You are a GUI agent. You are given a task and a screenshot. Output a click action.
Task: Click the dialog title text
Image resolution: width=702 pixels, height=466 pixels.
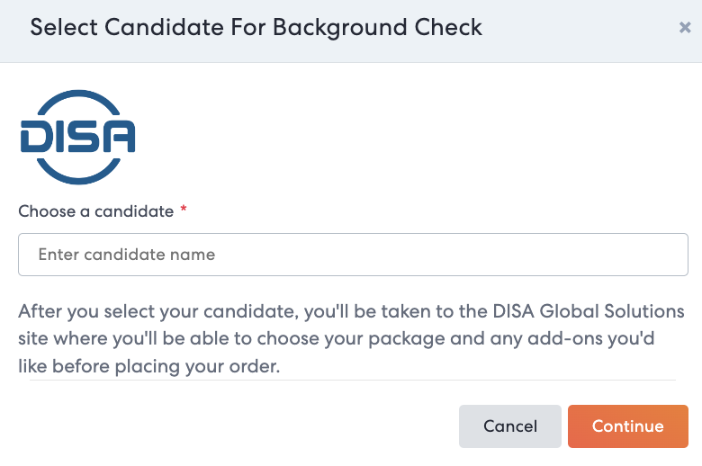click(256, 28)
